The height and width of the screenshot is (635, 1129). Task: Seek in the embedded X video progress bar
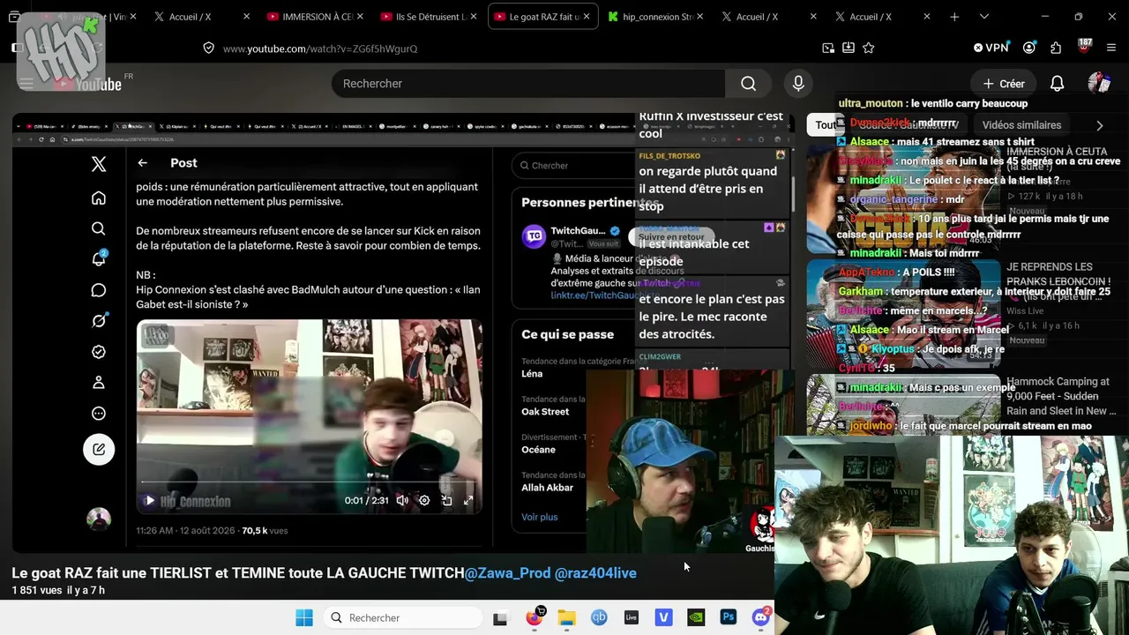pyautogui.click(x=309, y=482)
